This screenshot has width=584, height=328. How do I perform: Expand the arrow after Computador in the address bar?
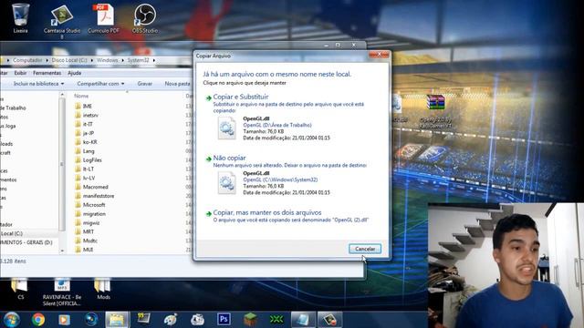(x=47, y=60)
